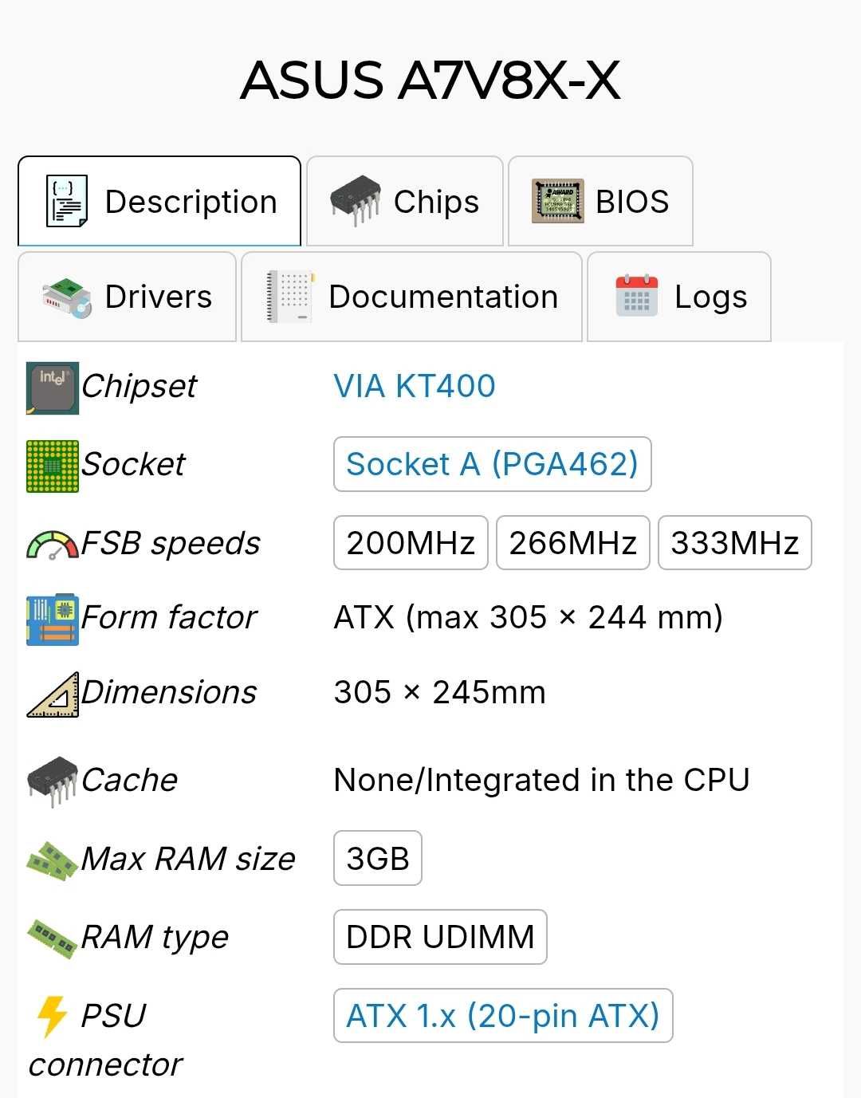The height and width of the screenshot is (1098, 861).
Task: Click the Dimensions label
Action: click(169, 692)
